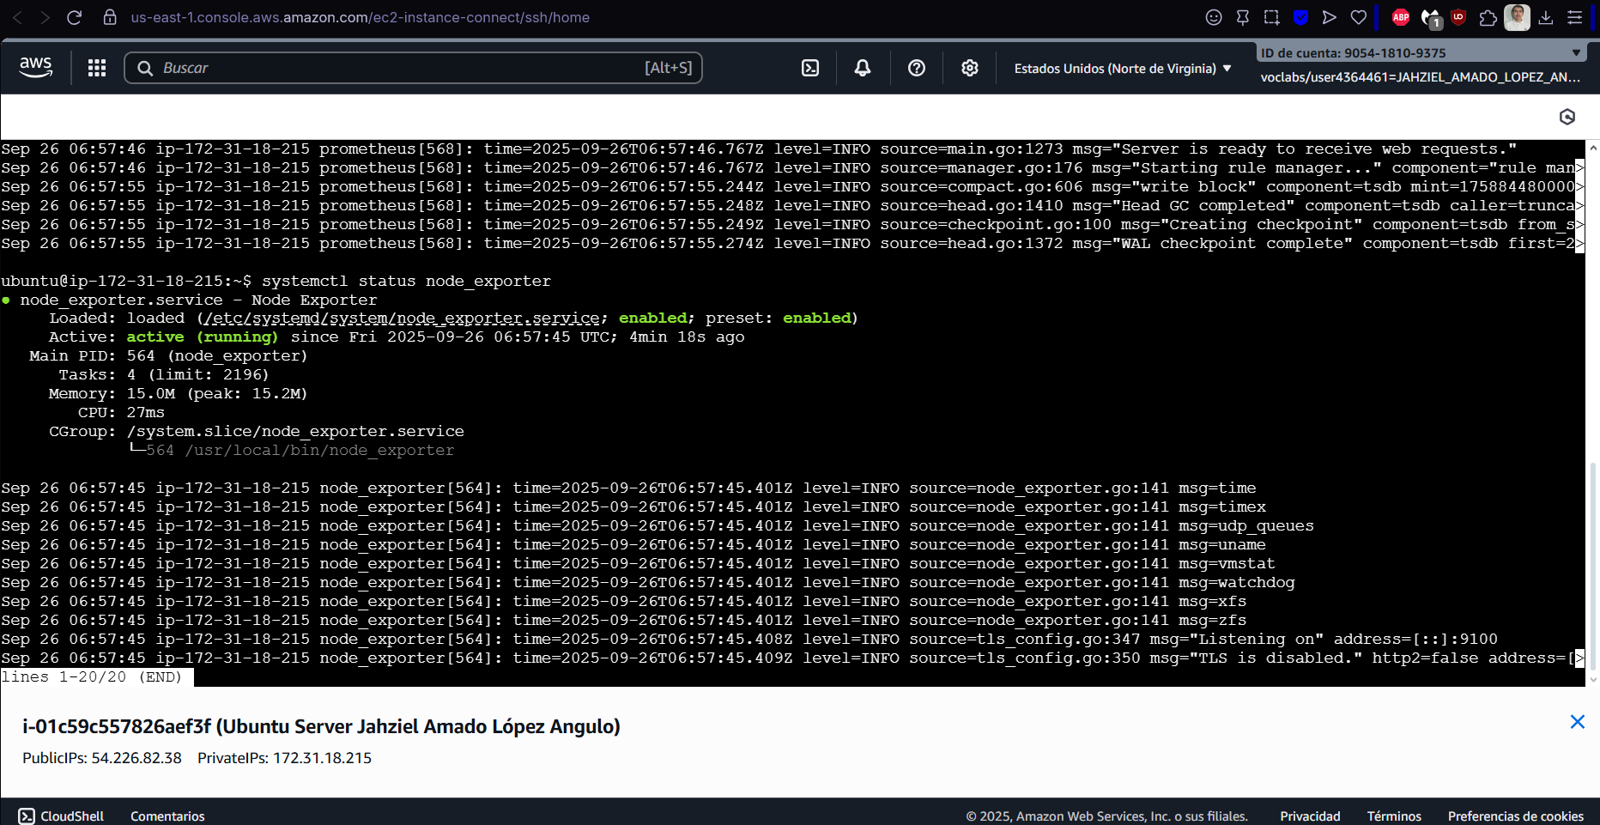This screenshot has height=825, width=1600.
Task: Open the smiley feedback icon in browser toolbar
Action: (1214, 17)
